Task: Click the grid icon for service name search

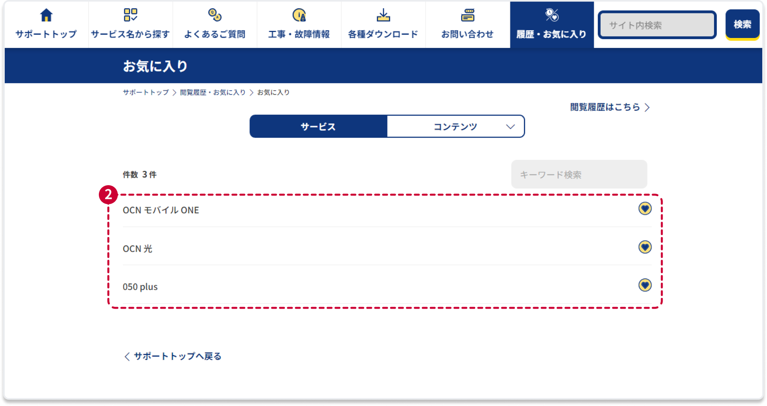Action: click(130, 15)
